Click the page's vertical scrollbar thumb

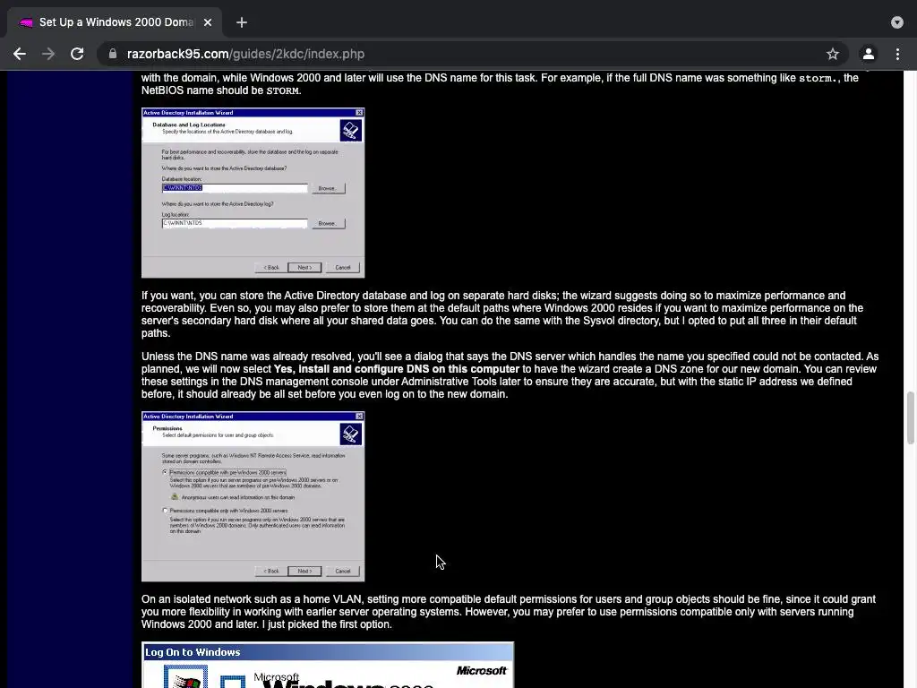[910, 418]
